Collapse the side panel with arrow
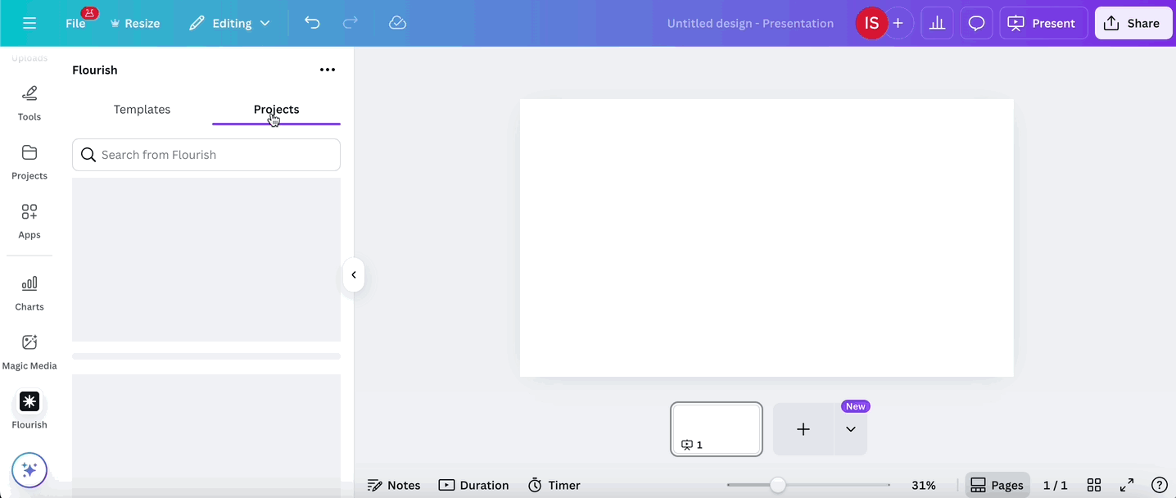 click(354, 274)
